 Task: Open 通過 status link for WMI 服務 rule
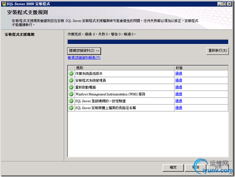pos(179,94)
